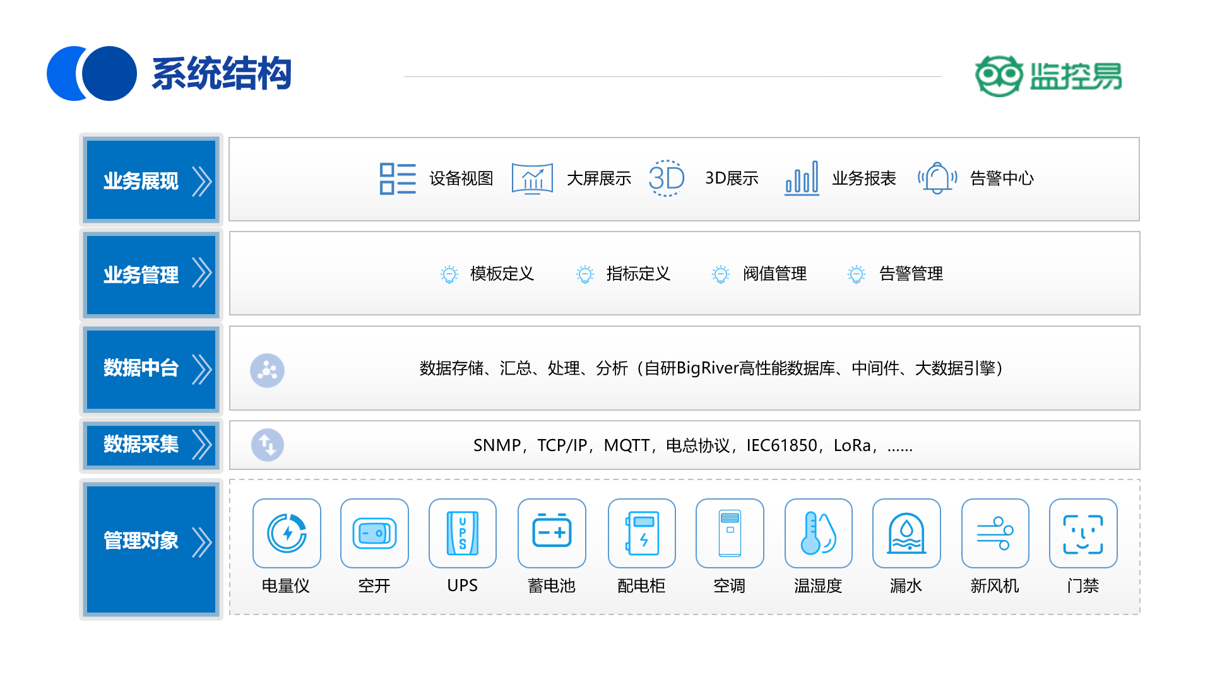The height and width of the screenshot is (680, 1210).
Task: Click the 监控易 owl logo
Action: 999,76
